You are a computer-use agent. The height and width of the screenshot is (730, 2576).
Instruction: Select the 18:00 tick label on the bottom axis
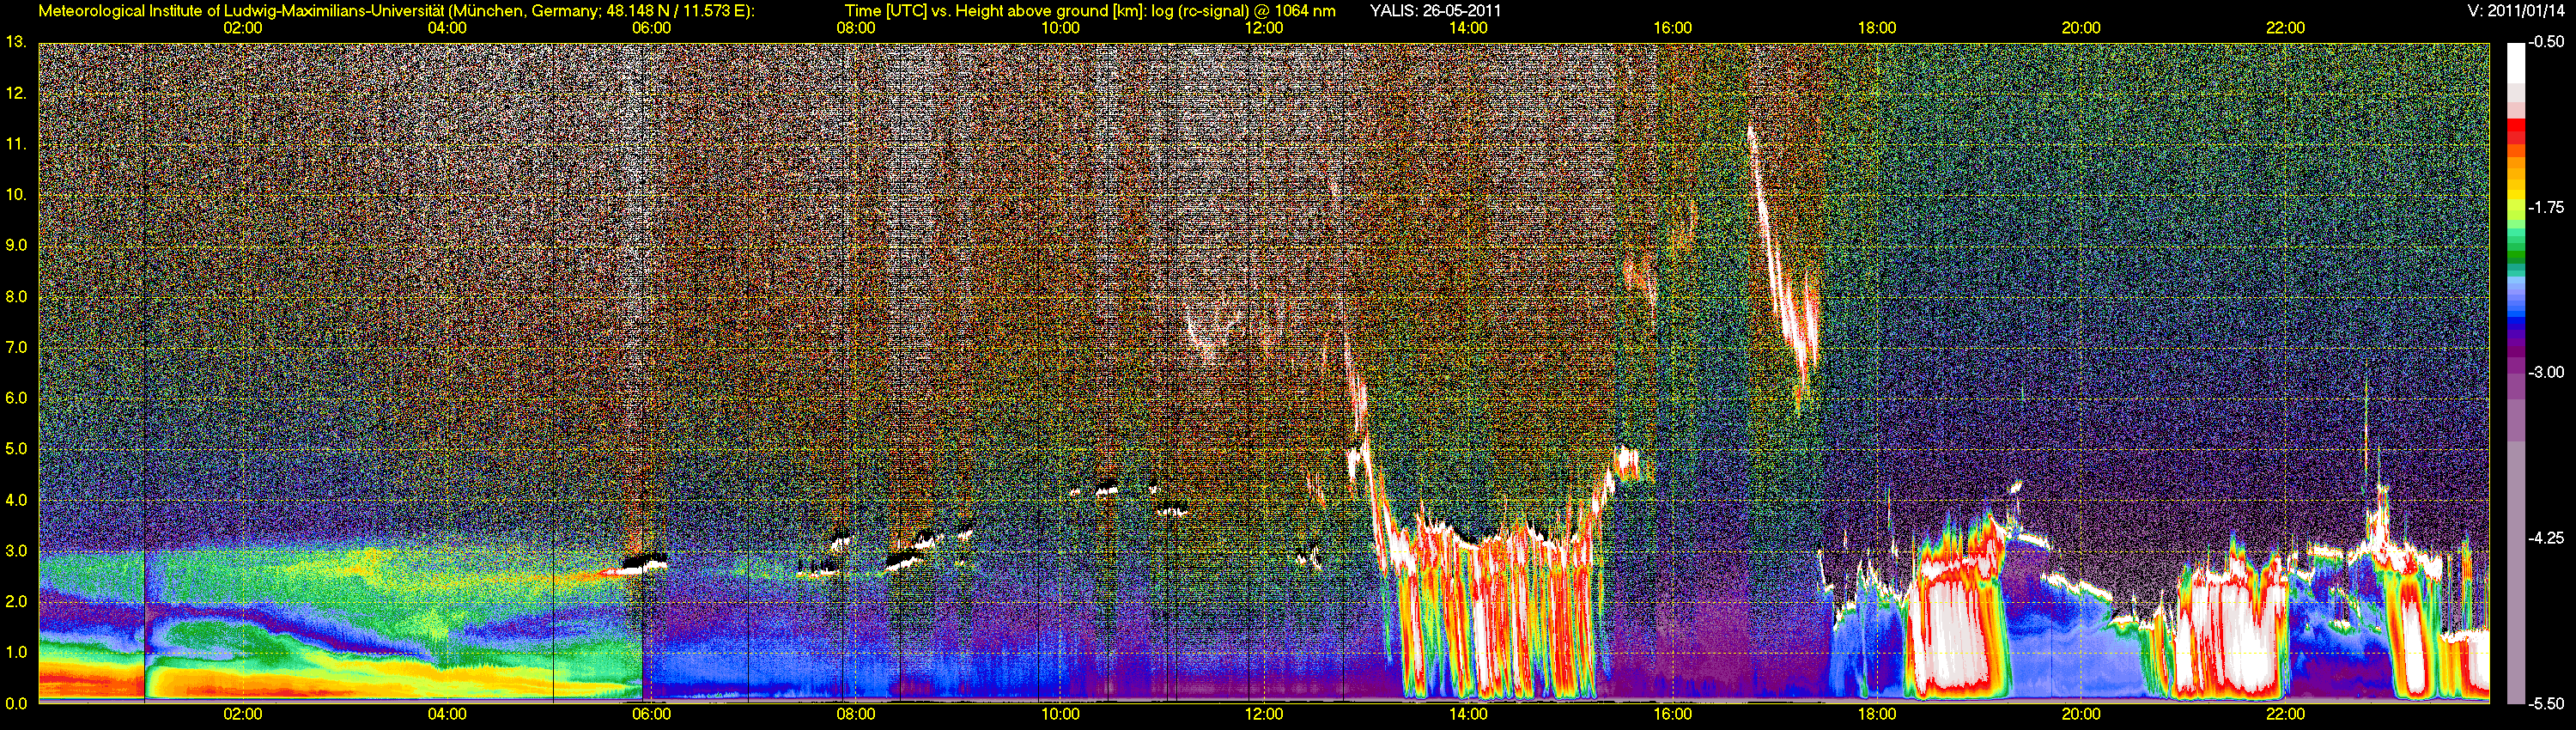1877,714
